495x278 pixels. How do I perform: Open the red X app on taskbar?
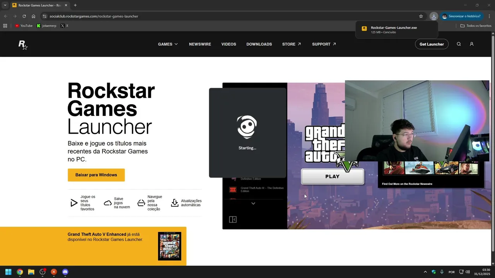(54, 272)
